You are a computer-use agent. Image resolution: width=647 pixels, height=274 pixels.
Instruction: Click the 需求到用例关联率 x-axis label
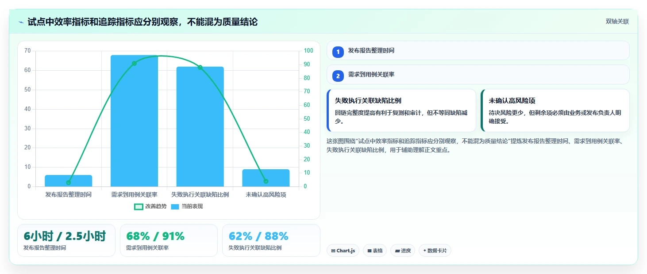pyautogui.click(x=134, y=194)
